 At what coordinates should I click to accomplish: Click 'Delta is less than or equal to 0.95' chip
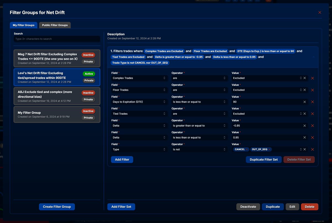tap(234, 57)
